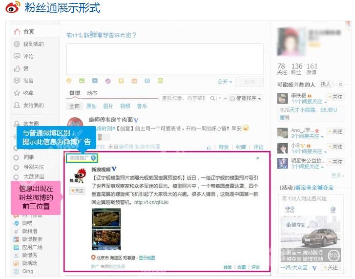Click the question mark icon beside 微博推广

tap(93, 158)
